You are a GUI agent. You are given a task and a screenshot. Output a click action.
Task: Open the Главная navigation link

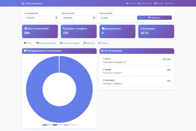131,3
